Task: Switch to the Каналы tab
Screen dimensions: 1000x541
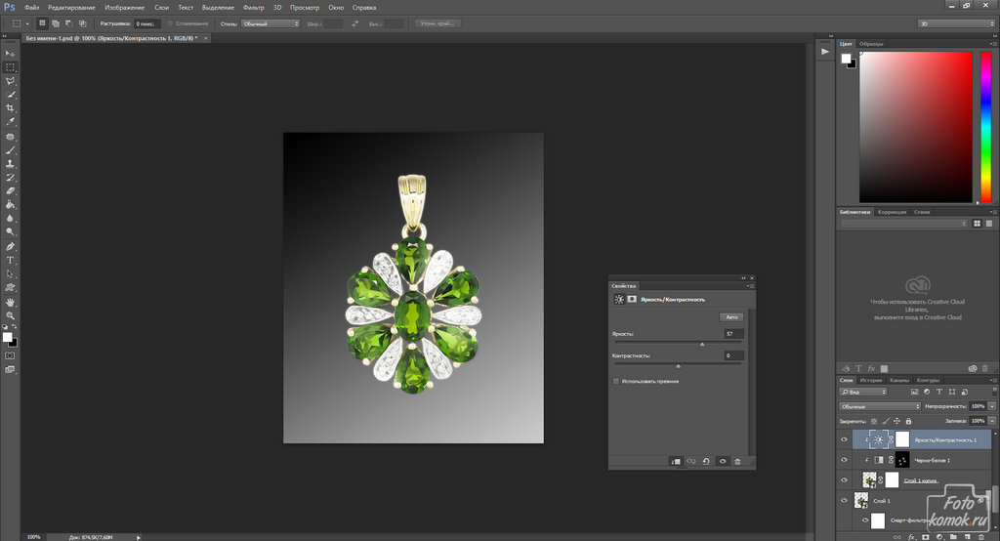Action: pos(898,380)
